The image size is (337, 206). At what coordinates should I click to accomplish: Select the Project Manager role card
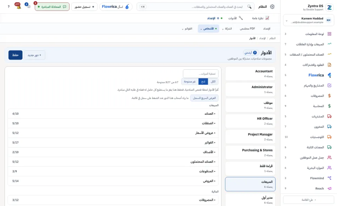click(250, 137)
